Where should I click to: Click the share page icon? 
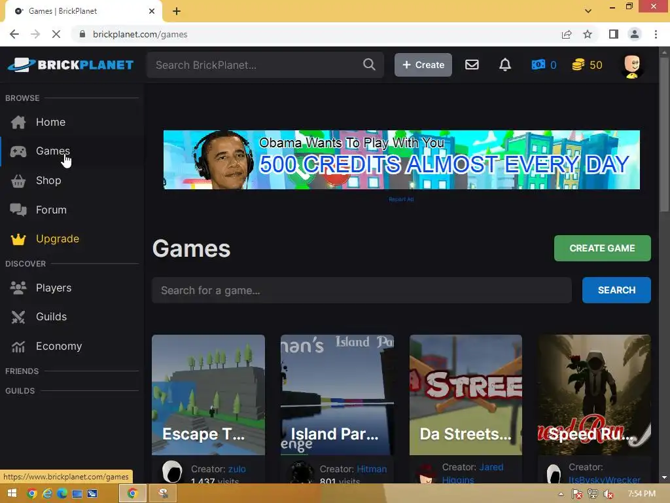point(567,34)
